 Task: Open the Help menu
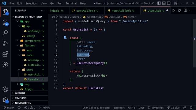83,3
